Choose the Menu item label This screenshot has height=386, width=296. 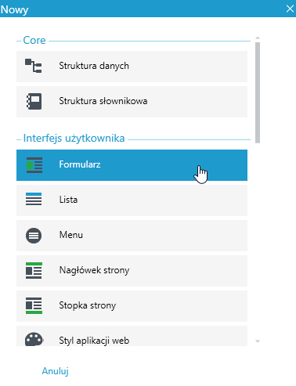[71, 235]
